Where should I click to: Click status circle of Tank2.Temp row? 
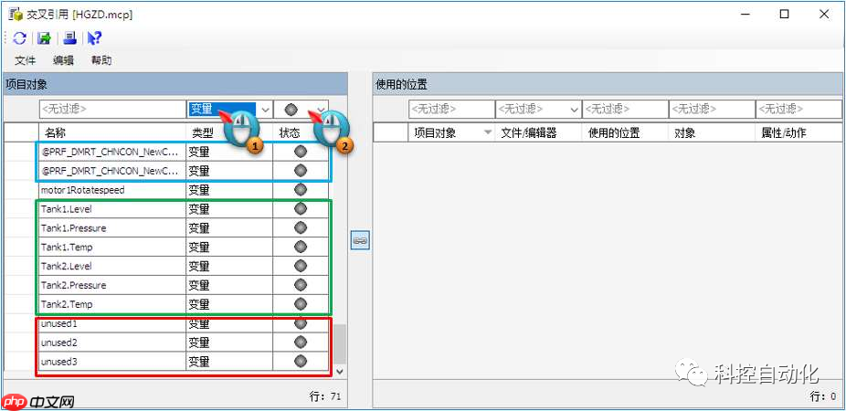tap(301, 303)
